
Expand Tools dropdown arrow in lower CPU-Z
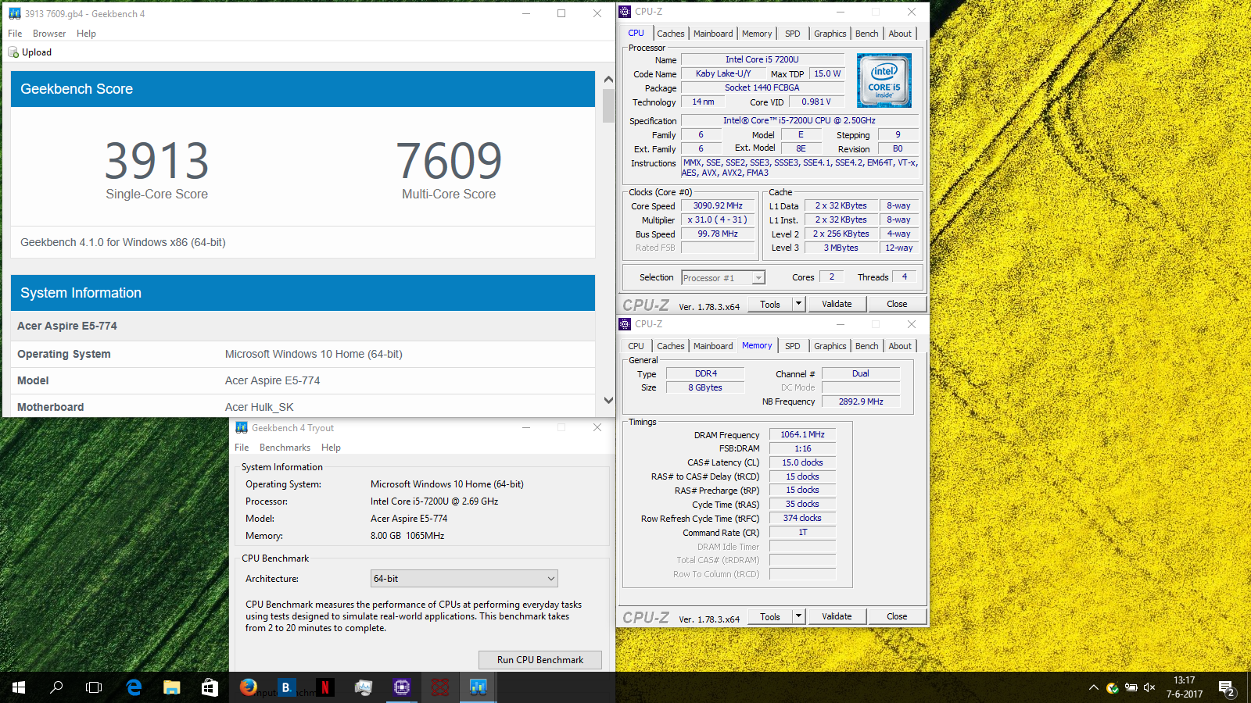[799, 616]
